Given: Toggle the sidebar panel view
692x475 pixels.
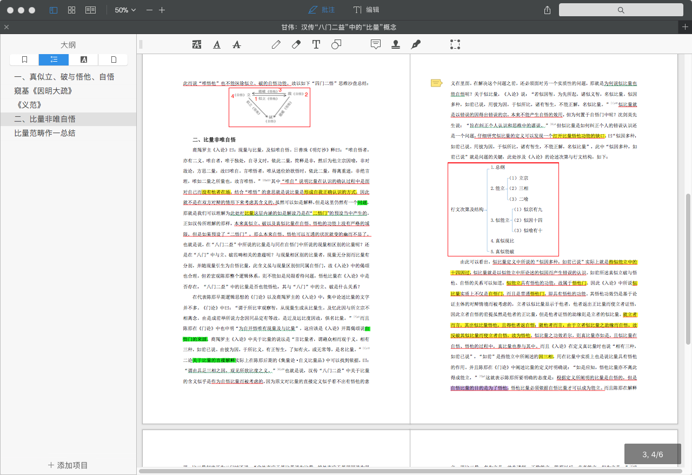Looking at the screenshot, I should coord(53,10).
